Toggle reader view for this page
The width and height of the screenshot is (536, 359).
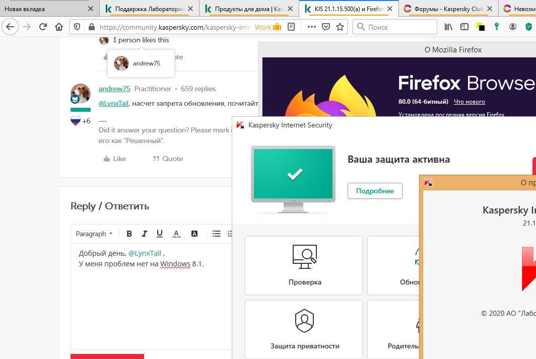[x=291, y=27]
